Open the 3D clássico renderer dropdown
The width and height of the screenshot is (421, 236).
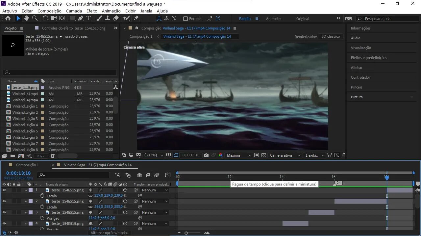tap(331, 36)
